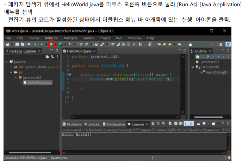Image resolution: width=242 pixels, height=163 pixels.
Task: Switch to the Declaration tab
Action: [114, 124]
